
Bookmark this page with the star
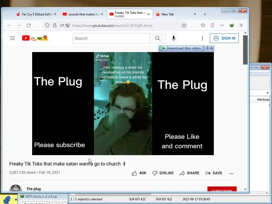click(184, 25)
